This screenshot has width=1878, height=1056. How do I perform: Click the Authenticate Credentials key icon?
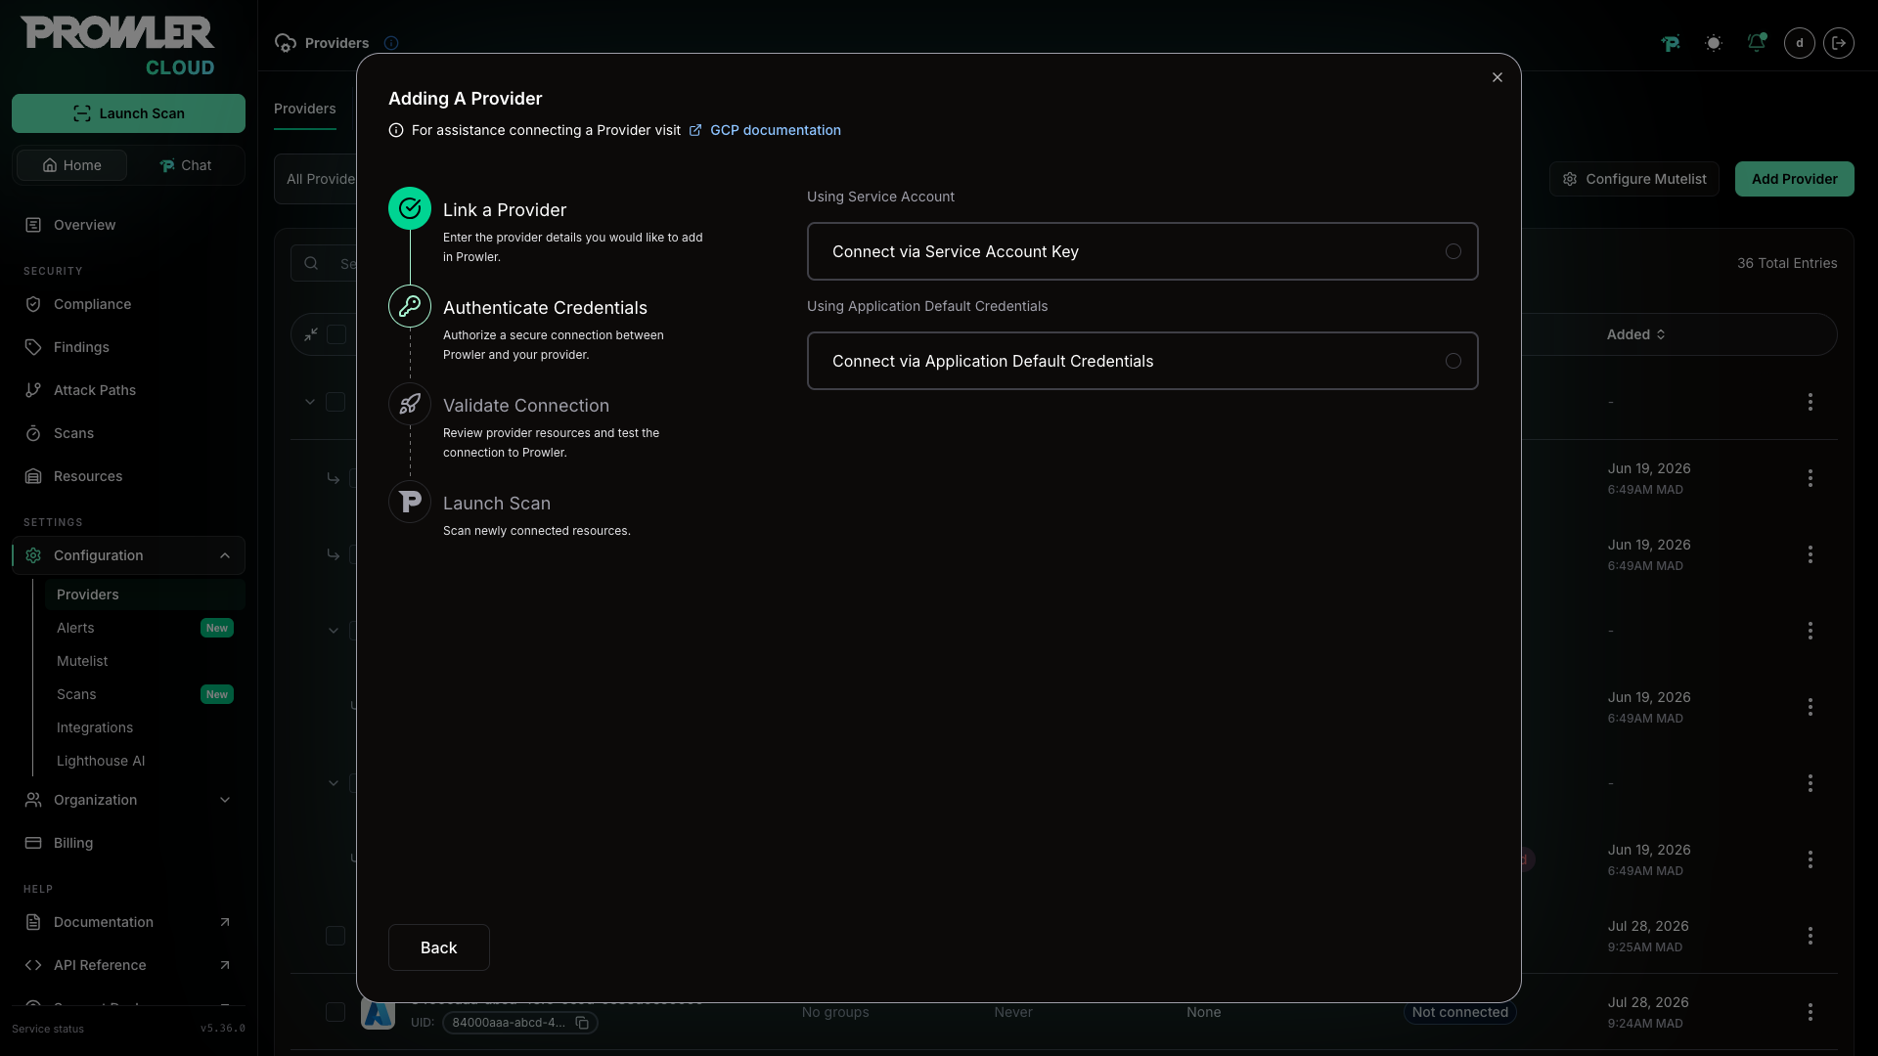410,306
